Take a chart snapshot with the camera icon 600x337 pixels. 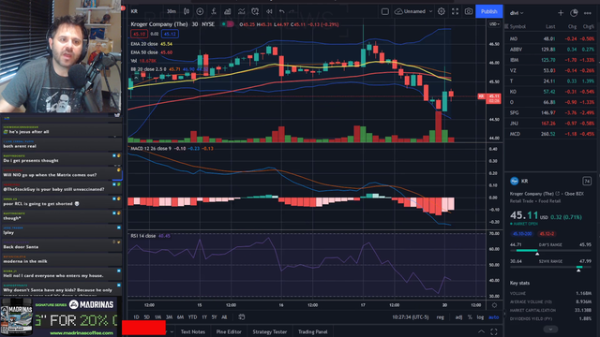pos(469,11)
